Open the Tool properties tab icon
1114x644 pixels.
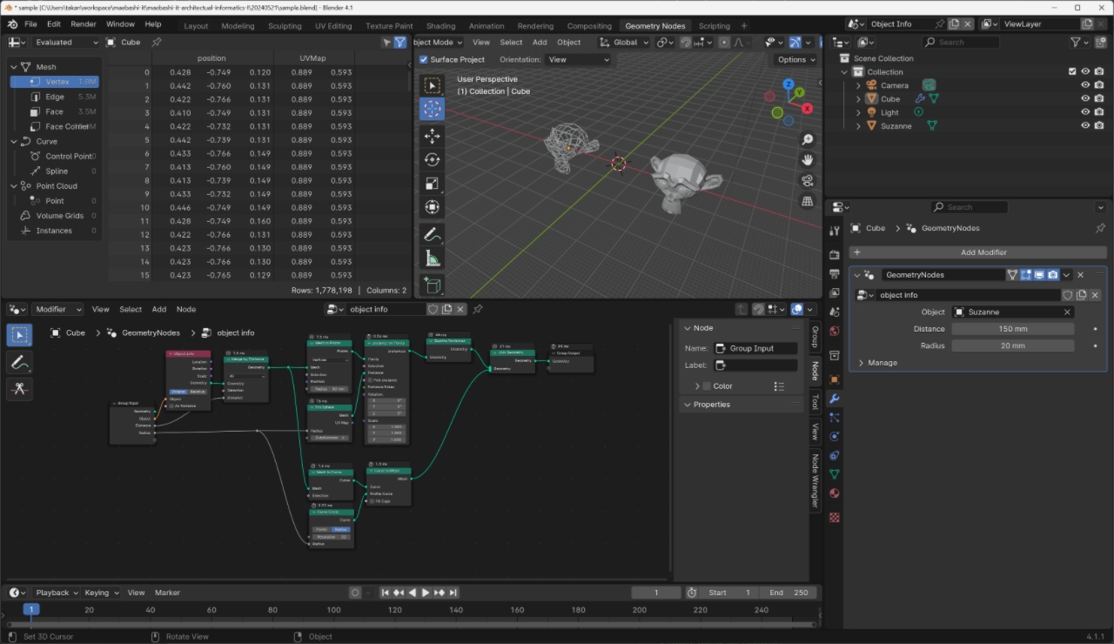(835, 230)
